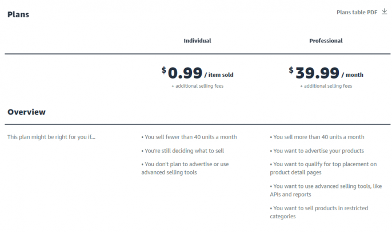This screenshot has width=392, height=232.
Task: Click 'You sell more than 40 units' bullet
Action: pos(317,137)
